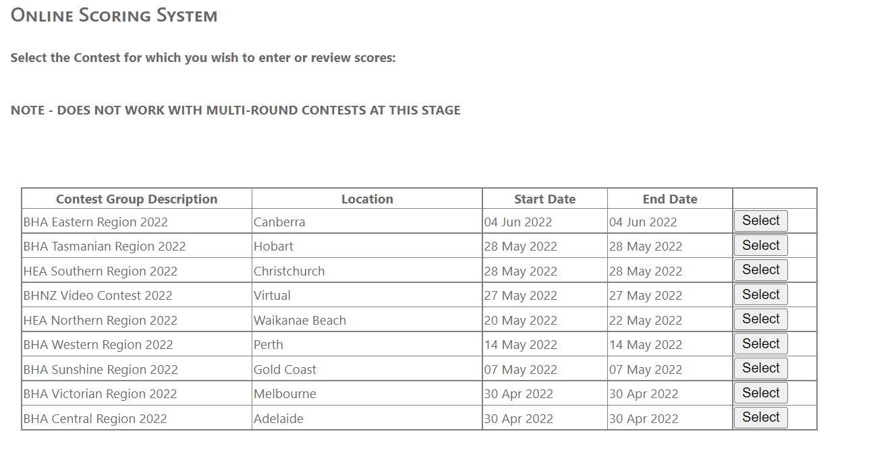Select the BHA Tasmanian Region 2022 contest
Viewport: 869px width, 450px height.
pyautogui.click(x=760, y=246)
